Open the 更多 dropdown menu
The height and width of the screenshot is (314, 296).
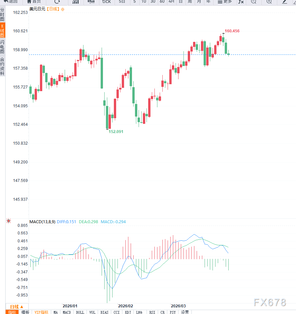pos(224,2)
